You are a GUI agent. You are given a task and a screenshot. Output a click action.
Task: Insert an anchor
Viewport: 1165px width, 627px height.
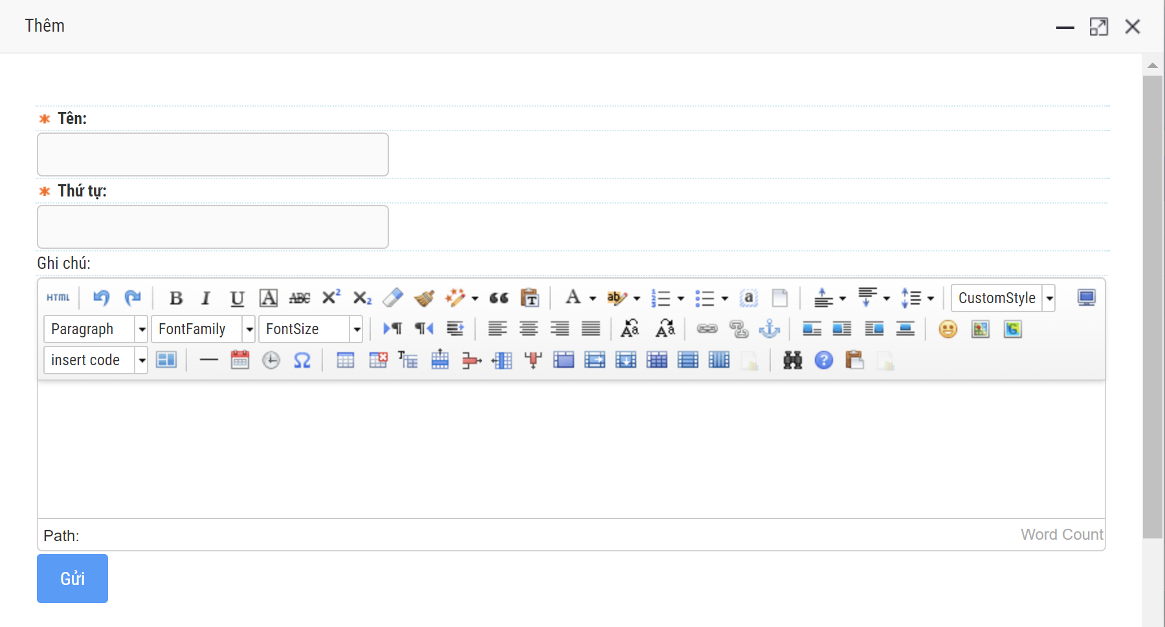(x=770, y=329)
